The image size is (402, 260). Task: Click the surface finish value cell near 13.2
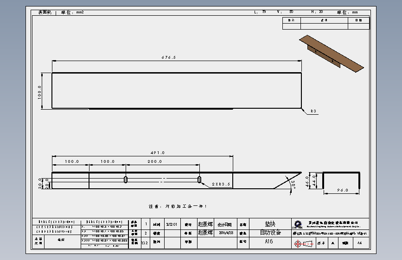(x=145, y=243)
